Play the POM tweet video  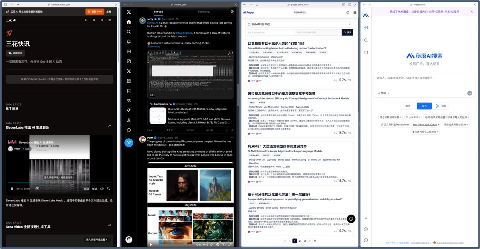[151, 244]
